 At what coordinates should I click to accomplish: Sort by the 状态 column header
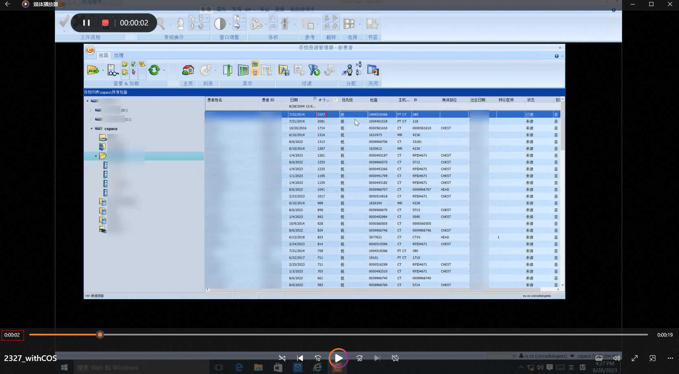pyautogui.click(x=531, y=100)
